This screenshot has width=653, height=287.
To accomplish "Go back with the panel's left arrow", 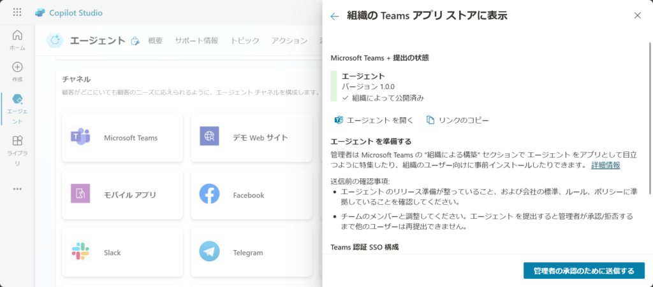I will [334, 16].
